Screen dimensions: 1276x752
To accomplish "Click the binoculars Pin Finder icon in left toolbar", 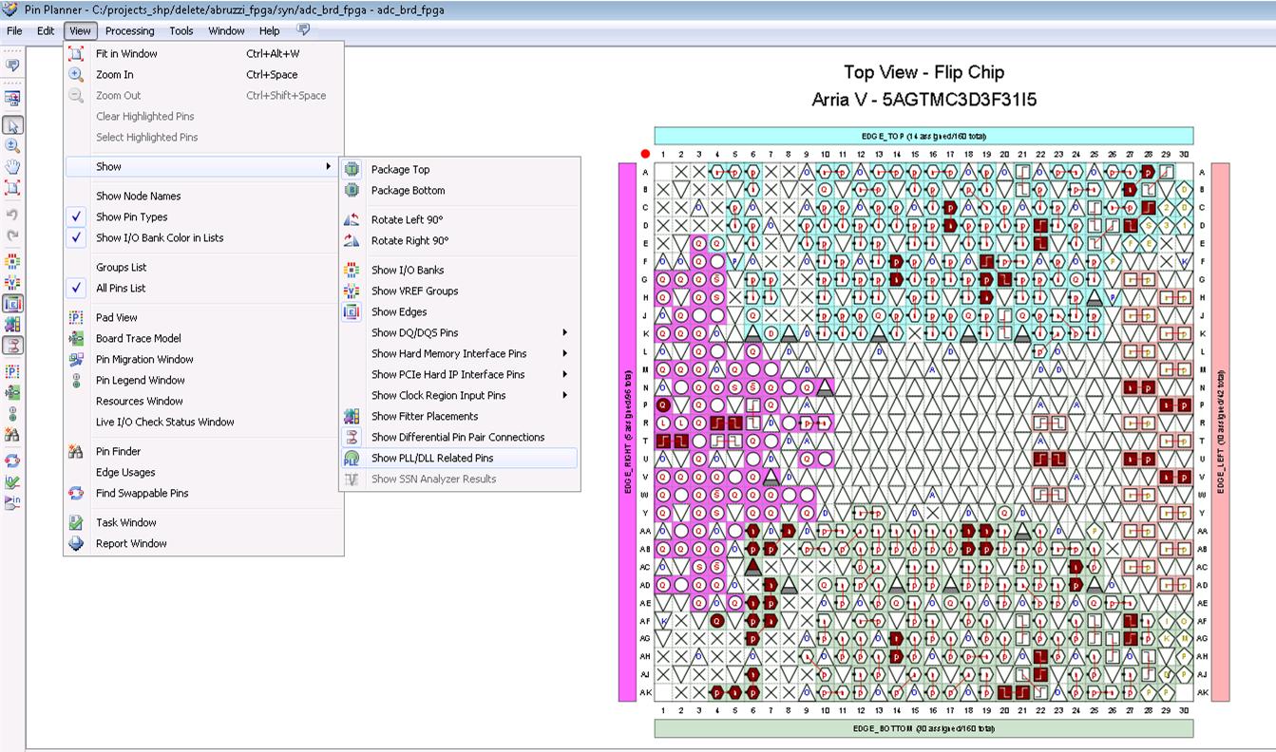I will (x=12, y=434).
